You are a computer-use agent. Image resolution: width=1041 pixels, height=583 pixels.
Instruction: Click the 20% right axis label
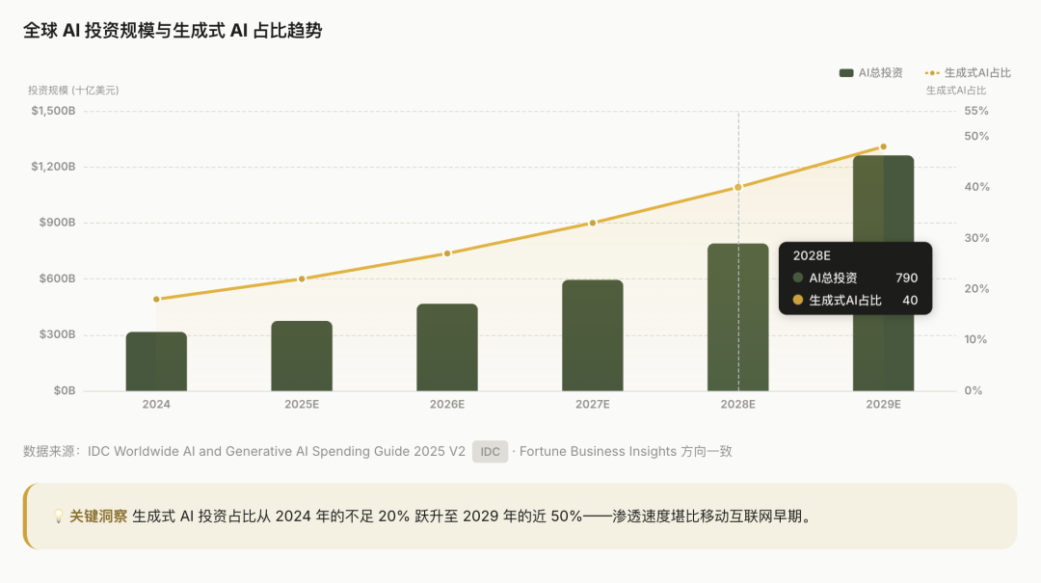tap(976, 289)
